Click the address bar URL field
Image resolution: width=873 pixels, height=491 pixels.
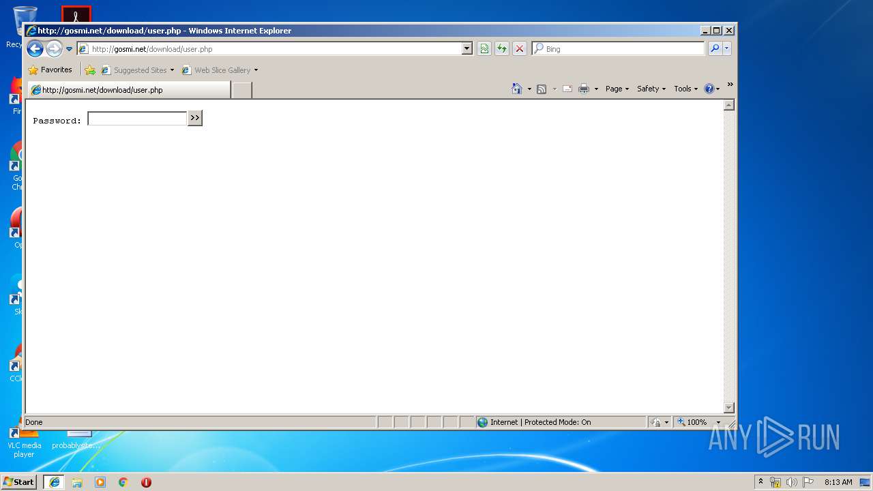point(269,49)
